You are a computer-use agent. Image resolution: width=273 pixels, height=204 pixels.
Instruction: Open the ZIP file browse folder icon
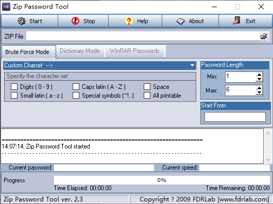(264, 36)
